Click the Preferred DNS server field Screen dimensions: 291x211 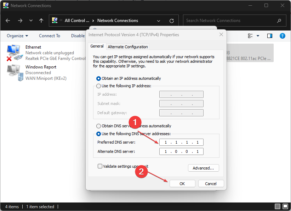pos(181,142)
